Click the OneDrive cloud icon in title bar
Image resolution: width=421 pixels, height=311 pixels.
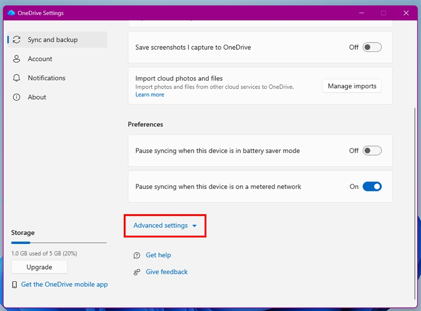coord(11,13)
